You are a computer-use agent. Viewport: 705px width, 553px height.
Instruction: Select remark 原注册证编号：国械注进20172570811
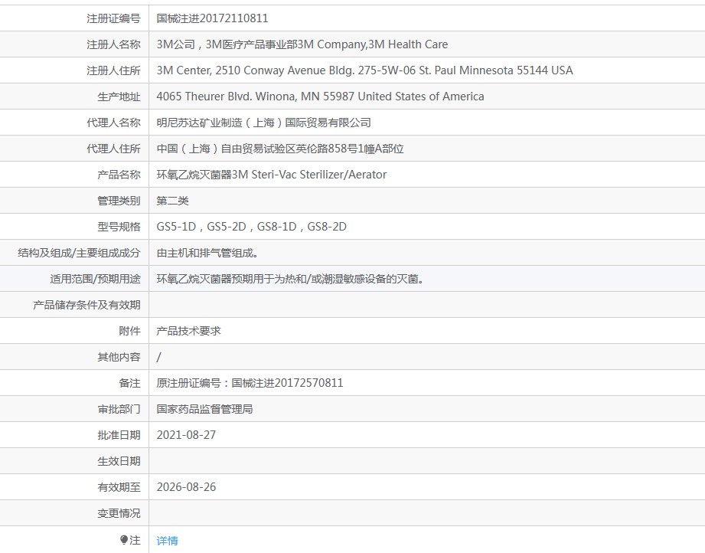tap(250, 384)
